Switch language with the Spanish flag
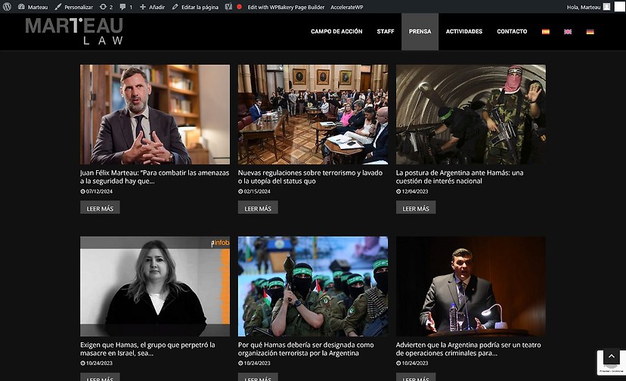 (545, 32)
